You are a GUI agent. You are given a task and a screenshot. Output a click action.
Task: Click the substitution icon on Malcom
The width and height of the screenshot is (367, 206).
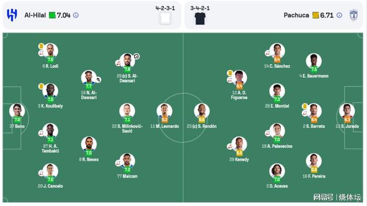pyautogui.click(x=118, y=163)
